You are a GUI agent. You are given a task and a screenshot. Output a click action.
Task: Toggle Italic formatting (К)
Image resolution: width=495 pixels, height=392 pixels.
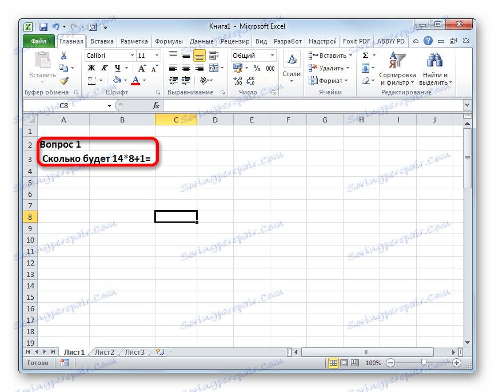105,68
